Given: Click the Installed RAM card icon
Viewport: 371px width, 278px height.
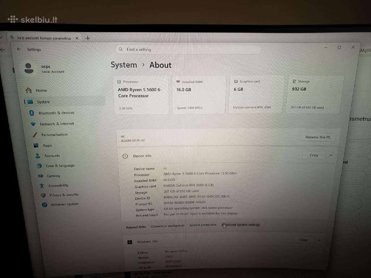Looking at the screenshot, I should [x=178, y=82].
